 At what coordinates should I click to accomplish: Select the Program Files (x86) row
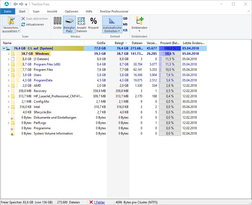(47, 64)
